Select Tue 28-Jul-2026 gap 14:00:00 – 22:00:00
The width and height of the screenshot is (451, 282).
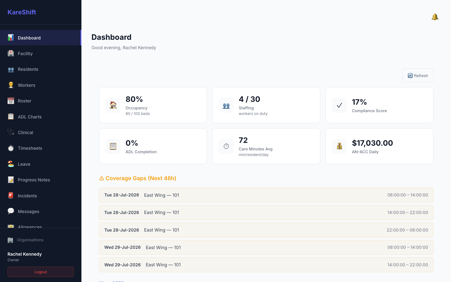coord(266,212)
